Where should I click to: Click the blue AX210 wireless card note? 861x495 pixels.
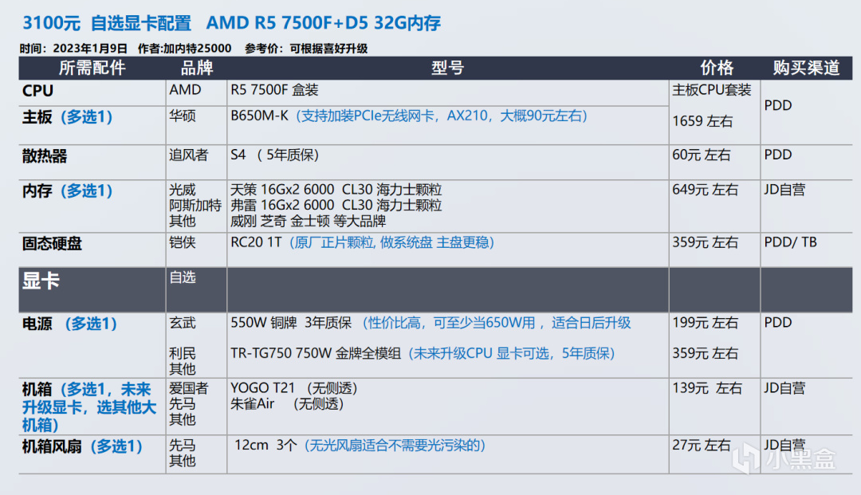click(x=441, y=116)
